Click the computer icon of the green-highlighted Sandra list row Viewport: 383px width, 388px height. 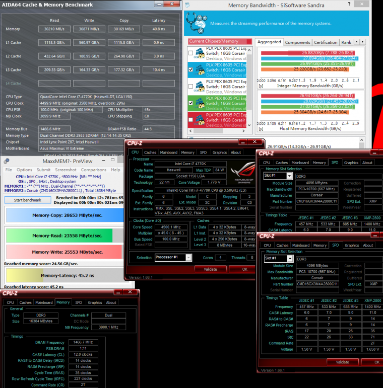[200, 103]
